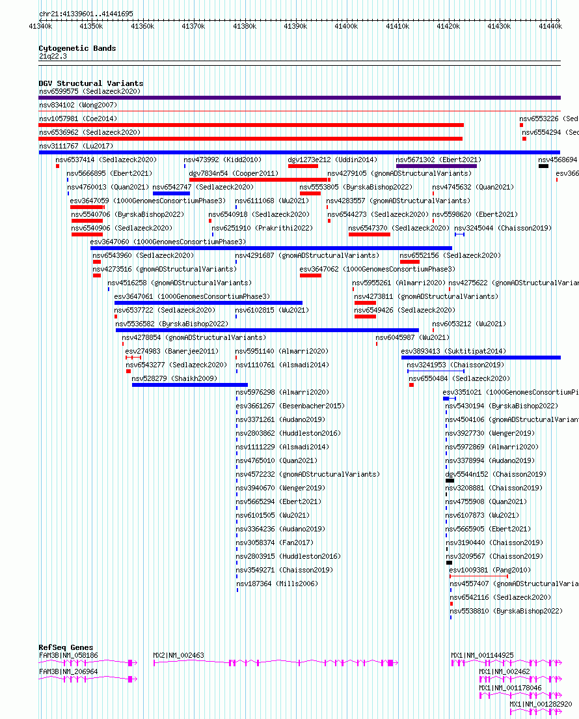Open nsv6547370 (Sedlazeck2020) variant
This screenshot has width=579, height=719.
[x=399, y=228]
